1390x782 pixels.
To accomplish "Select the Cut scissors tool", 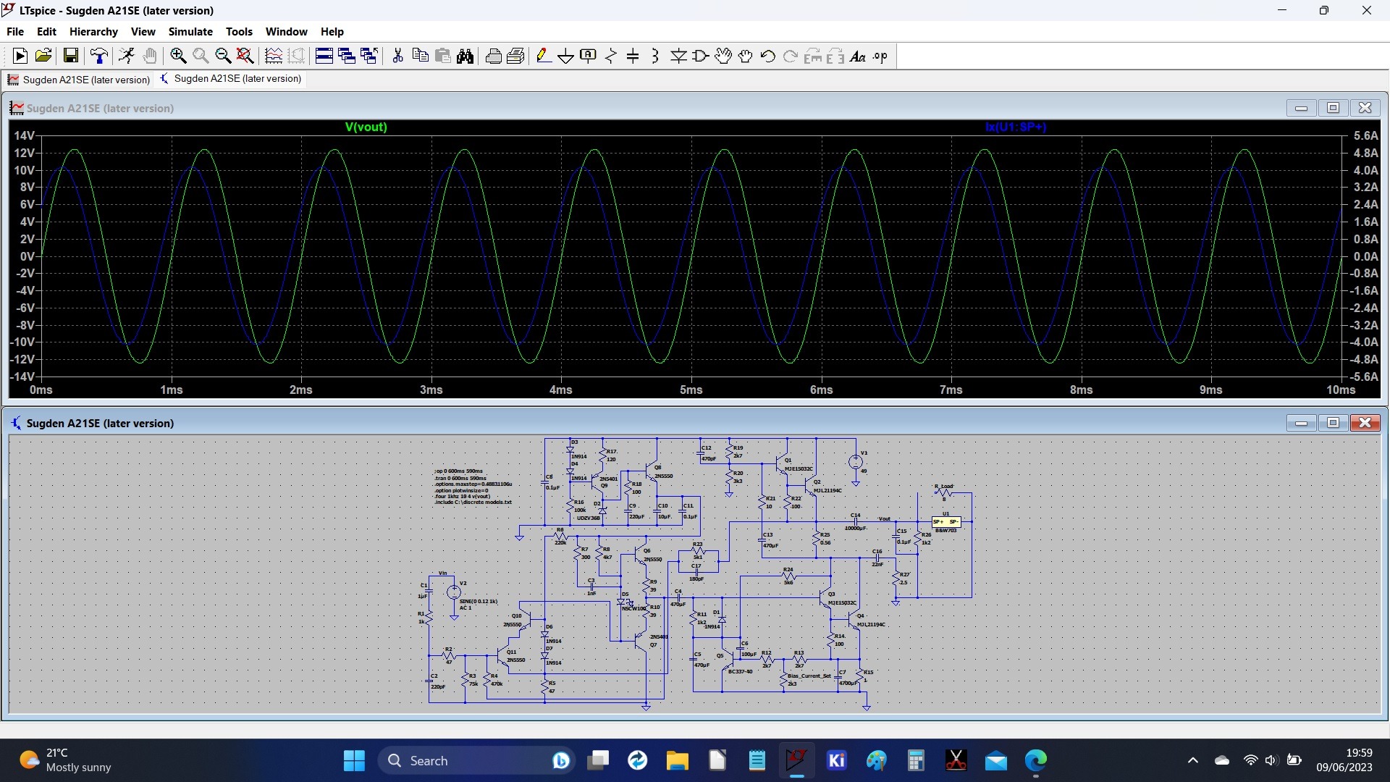I will (397, 56).
